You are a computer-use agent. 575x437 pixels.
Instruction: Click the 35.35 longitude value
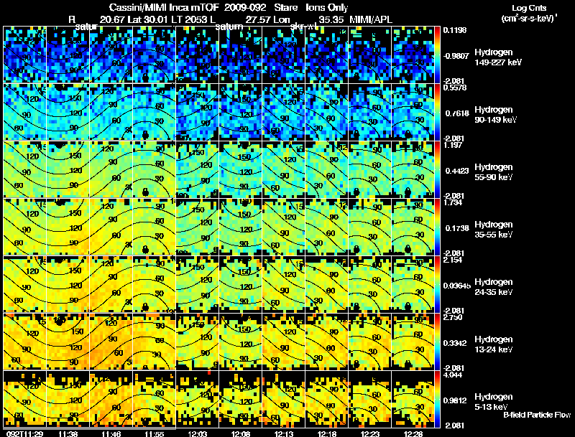pos(331,19)
